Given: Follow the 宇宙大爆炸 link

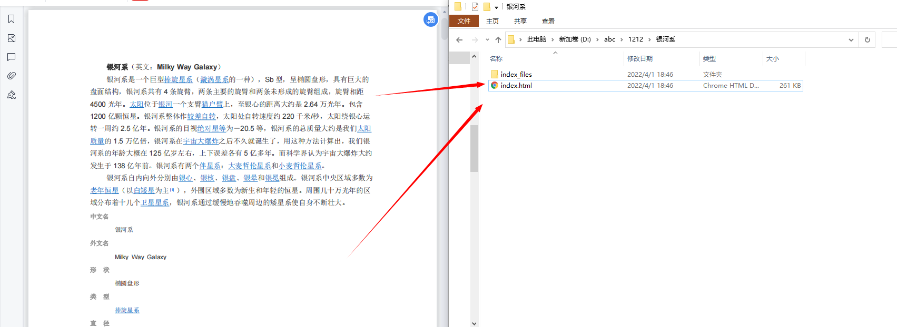Looking at the screenshot, I should click(201, 141).
